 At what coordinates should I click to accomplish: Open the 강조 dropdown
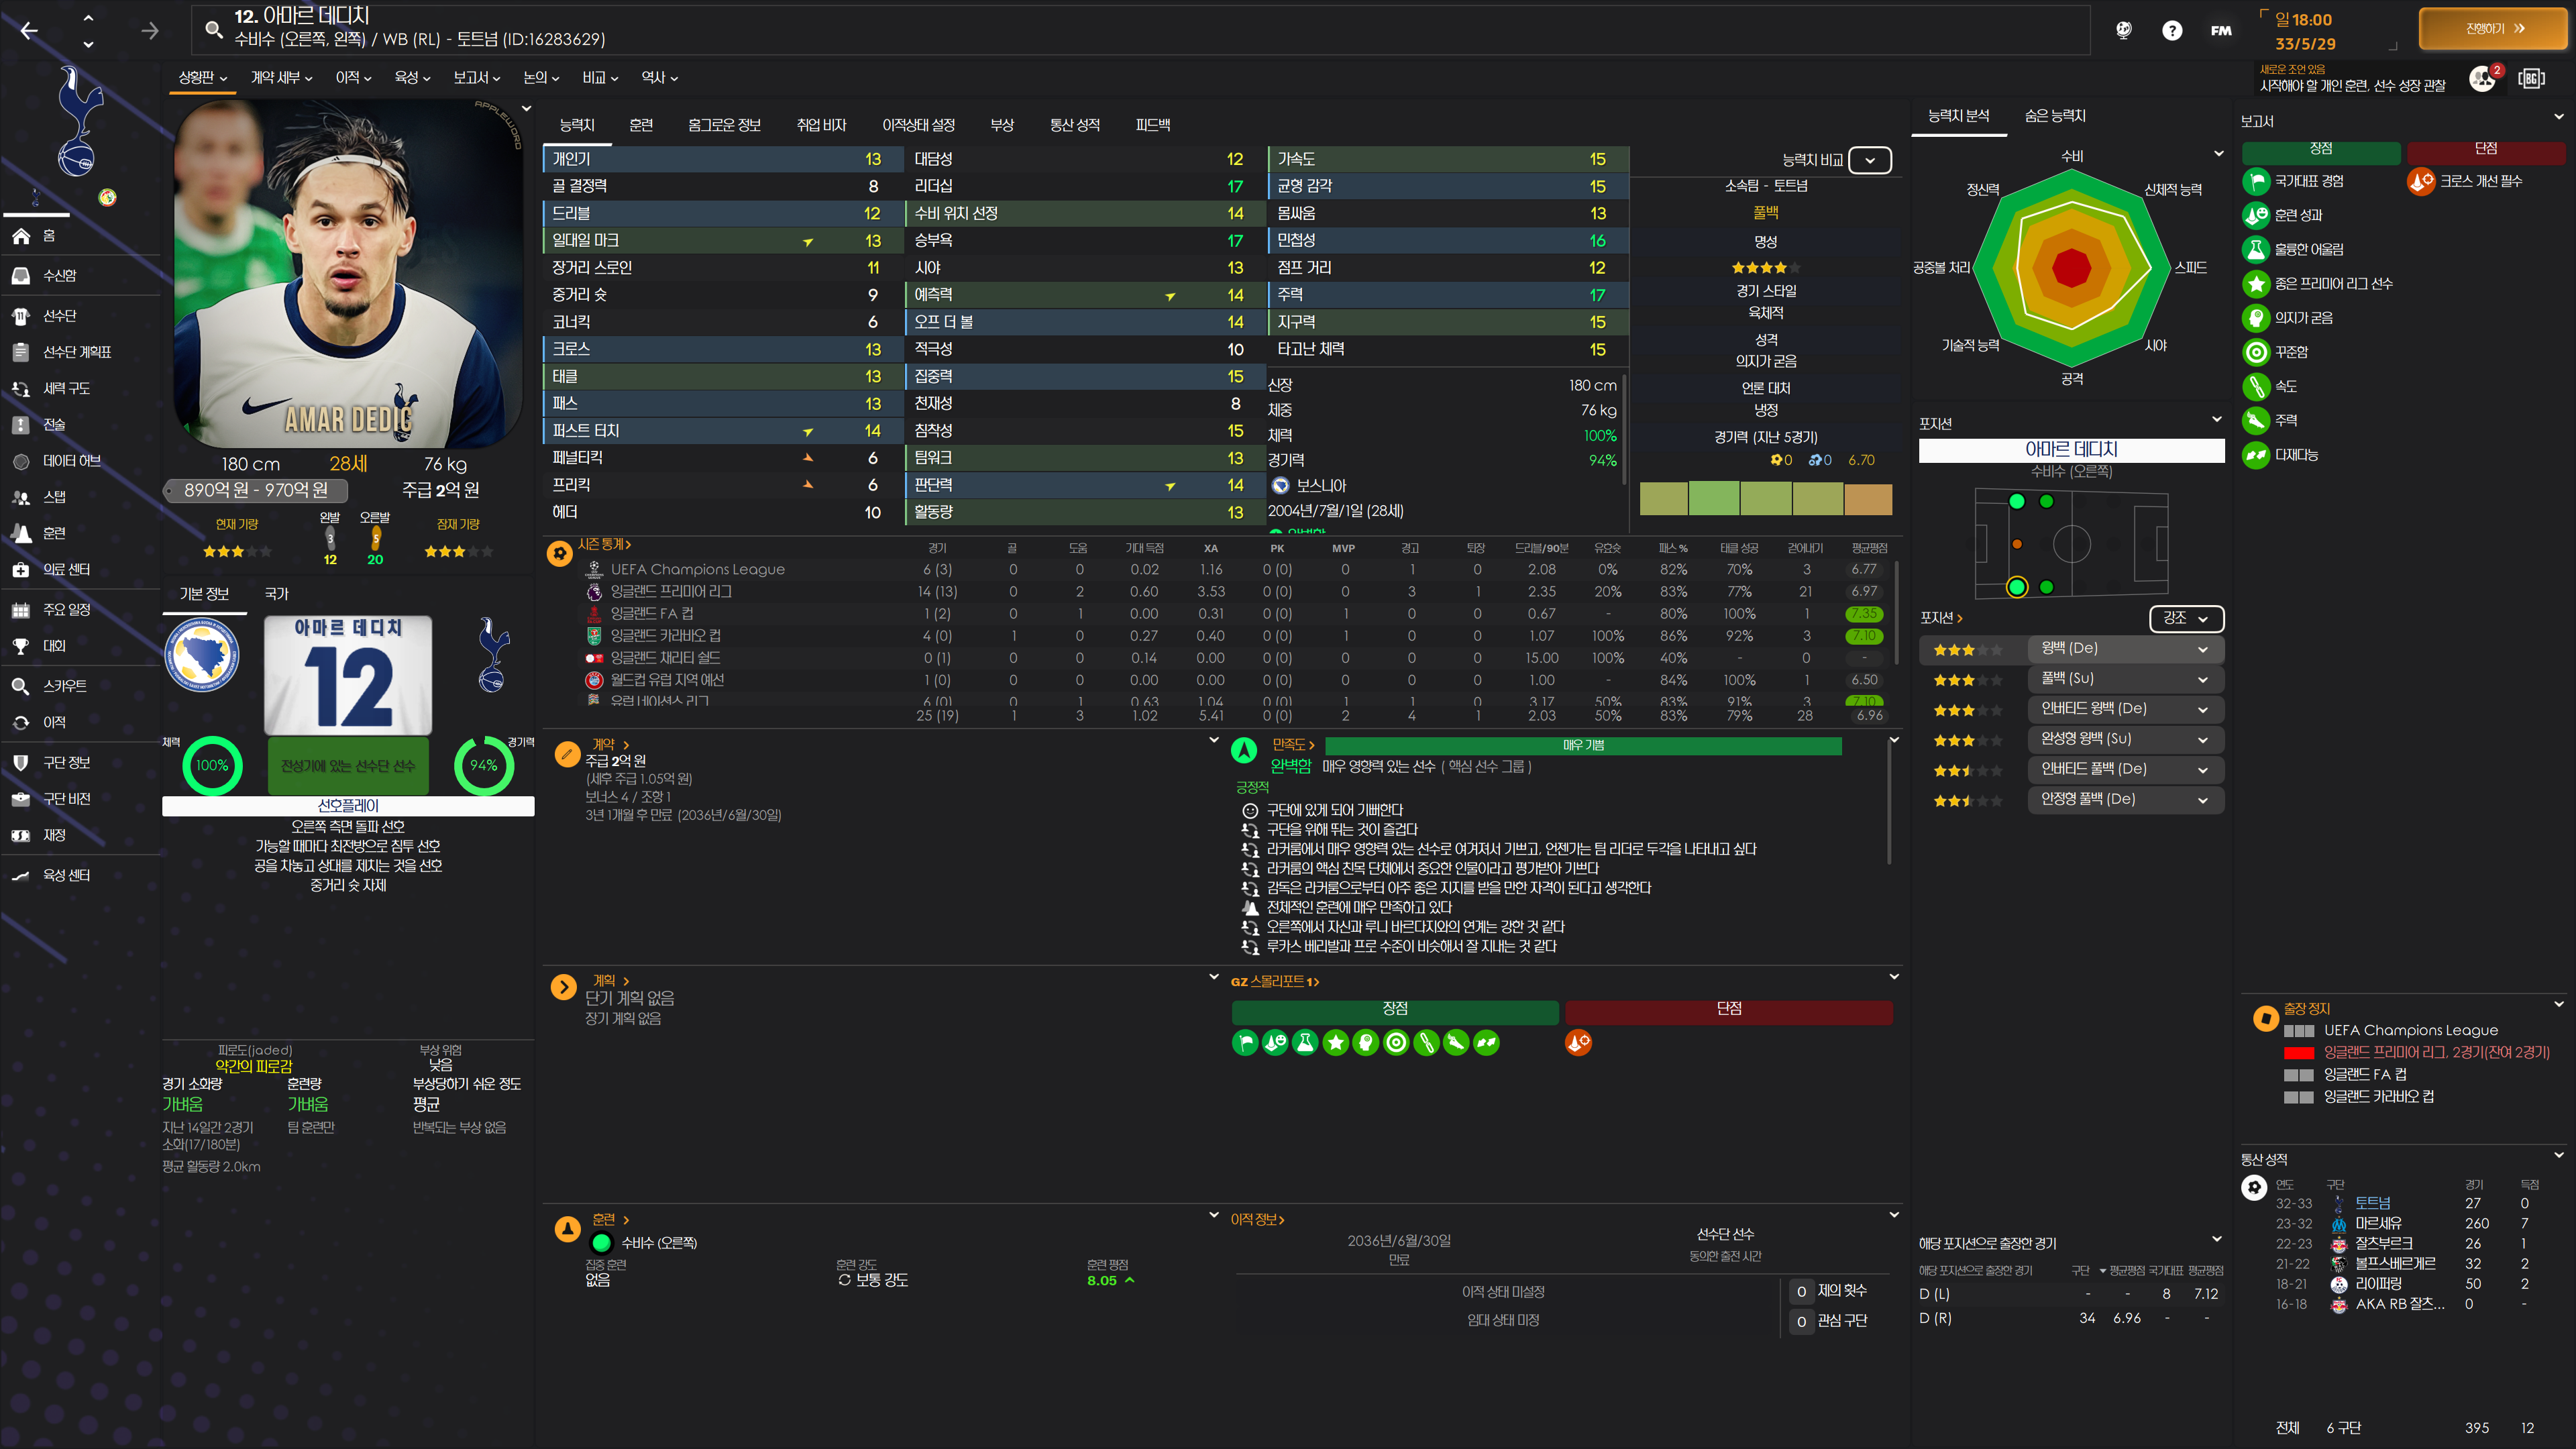tap(2185, 618)
